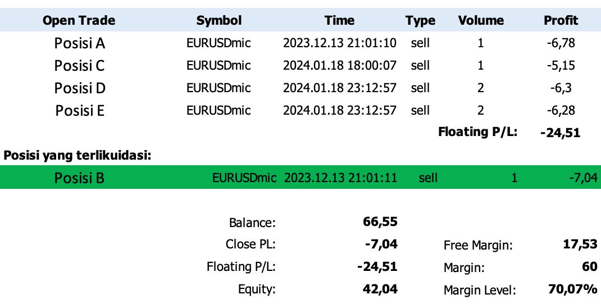This screenshot has height=308, width=601.
Task: Select the Open Trade column header
Action: click(79, 20)
